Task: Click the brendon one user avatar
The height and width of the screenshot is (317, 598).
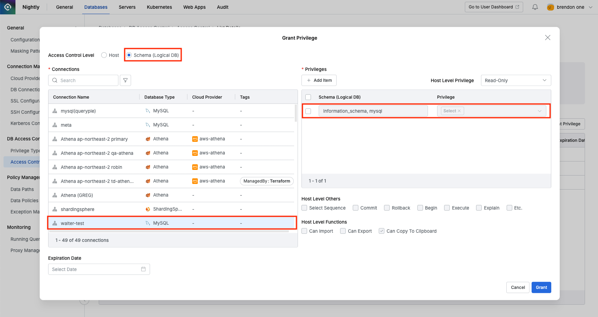Action: click(x=550, y=7)
